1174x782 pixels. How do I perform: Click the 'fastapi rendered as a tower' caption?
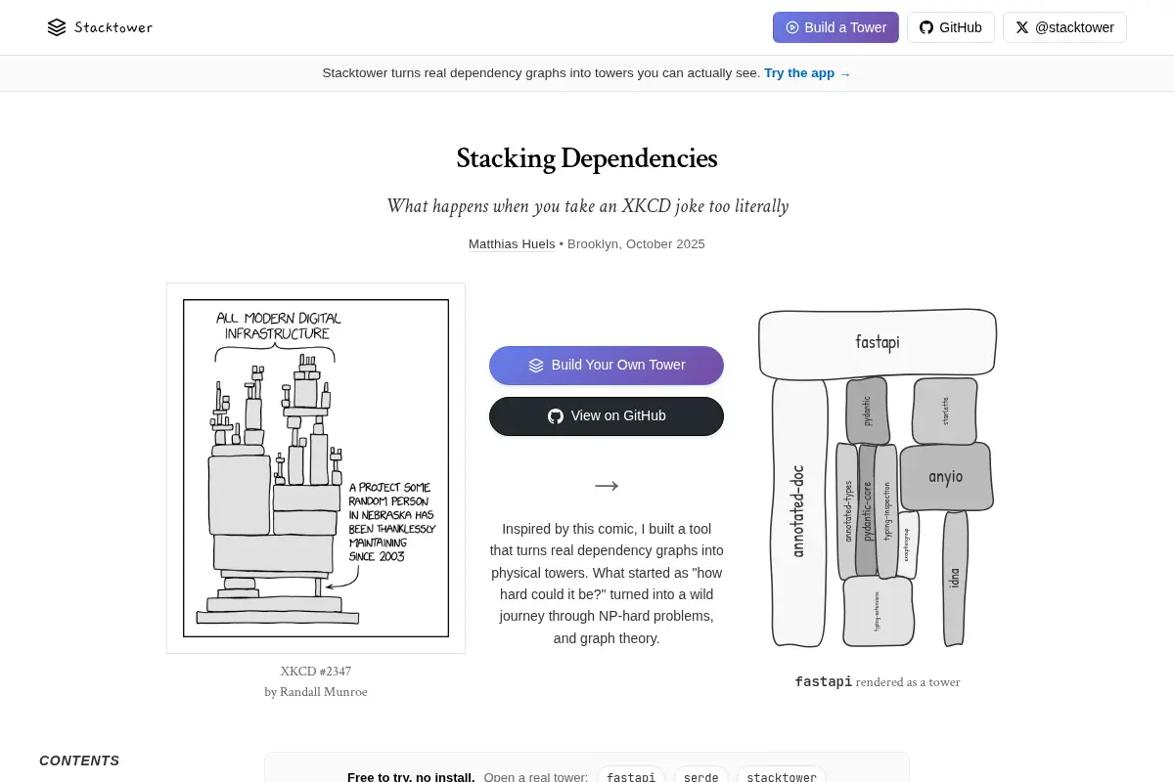click(878, 681)
